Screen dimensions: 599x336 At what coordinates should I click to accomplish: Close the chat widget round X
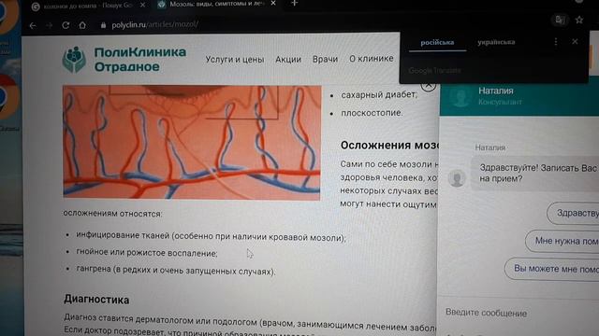tap(429, 86)
